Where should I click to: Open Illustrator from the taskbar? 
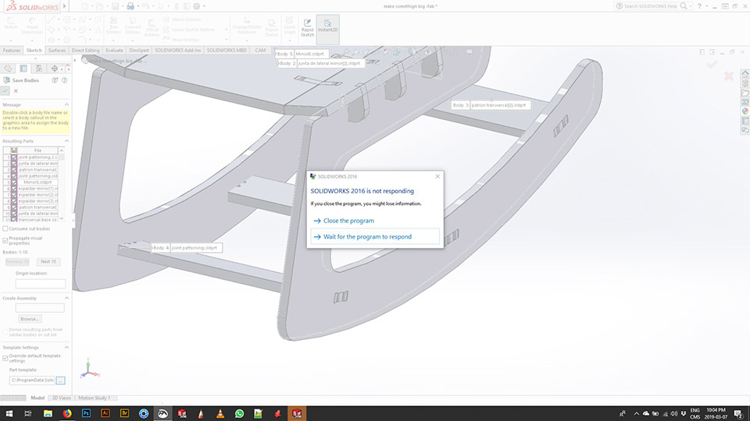[105, 413]
